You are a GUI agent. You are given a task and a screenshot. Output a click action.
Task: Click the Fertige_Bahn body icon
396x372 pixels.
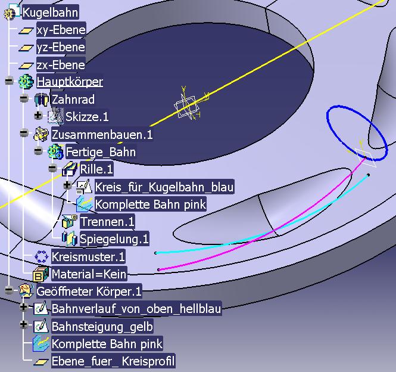coord(55,152)
